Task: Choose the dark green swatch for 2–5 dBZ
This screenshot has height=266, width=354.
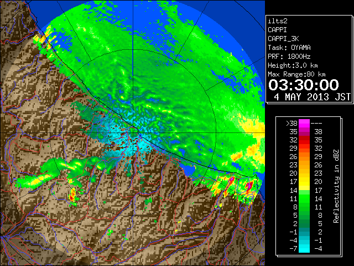Action: (304, 223)
